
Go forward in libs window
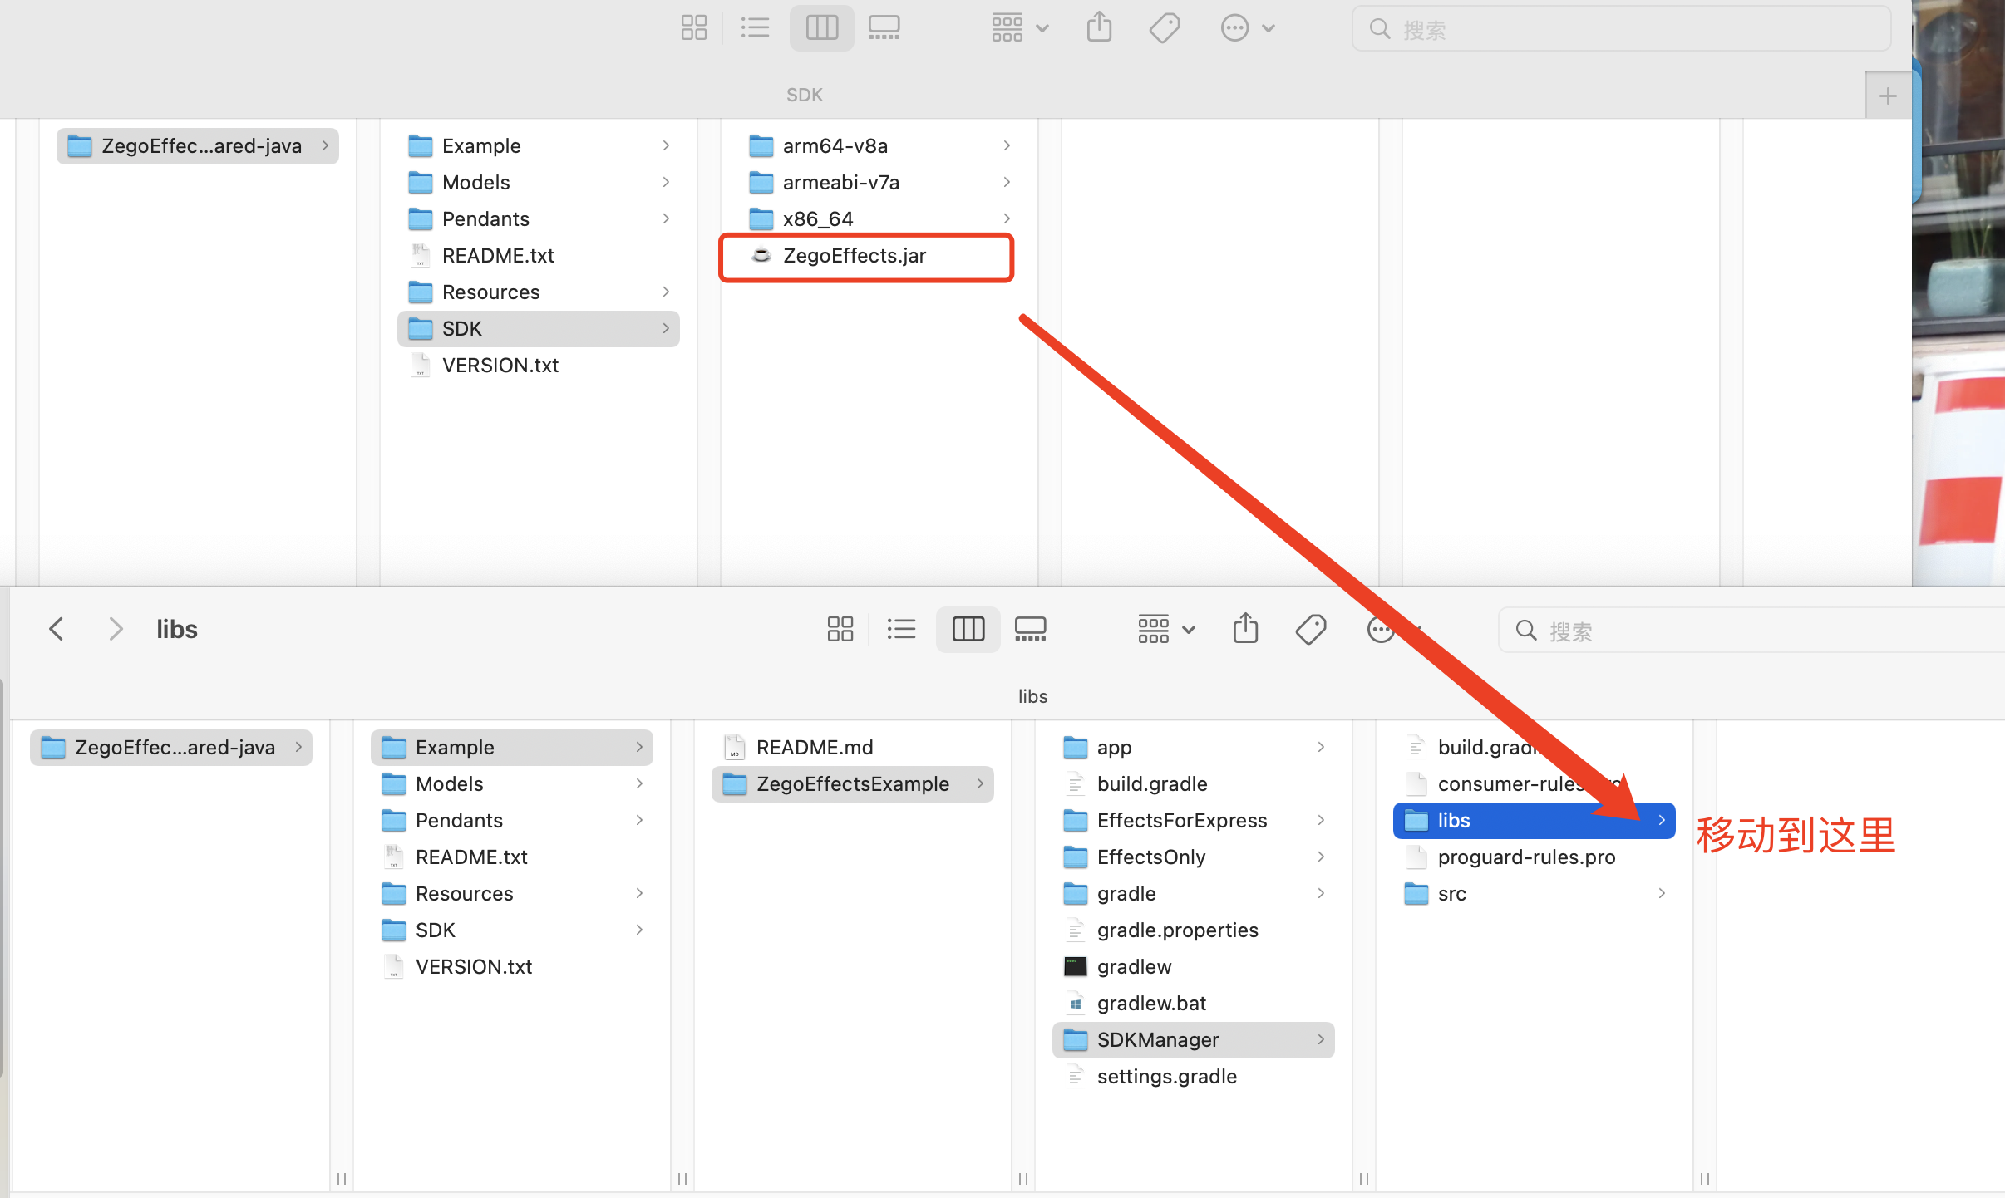pos(116,629)
